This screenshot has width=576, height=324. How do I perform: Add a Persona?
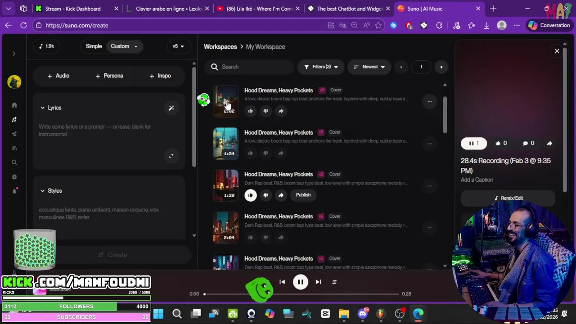click(109, 76)
